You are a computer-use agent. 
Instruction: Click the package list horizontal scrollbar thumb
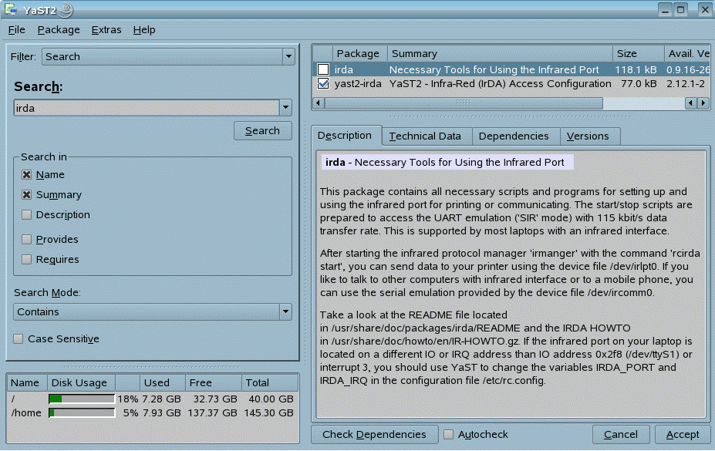(464, 103)
